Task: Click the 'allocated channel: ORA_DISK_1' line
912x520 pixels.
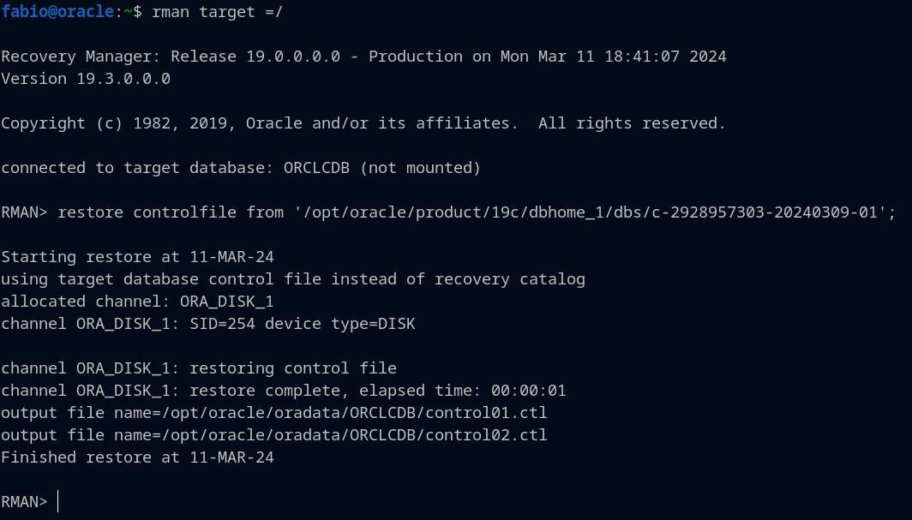Action: click(x=137, y=302)
